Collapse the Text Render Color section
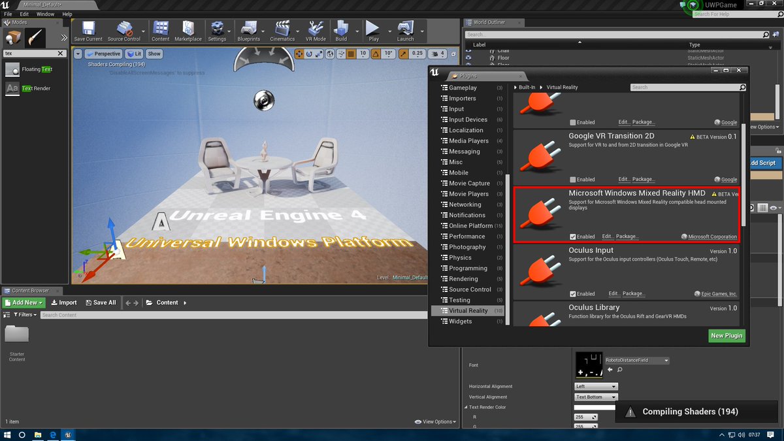Image resolution: width=784 pixels, height=441 pixels. point(465,407)
